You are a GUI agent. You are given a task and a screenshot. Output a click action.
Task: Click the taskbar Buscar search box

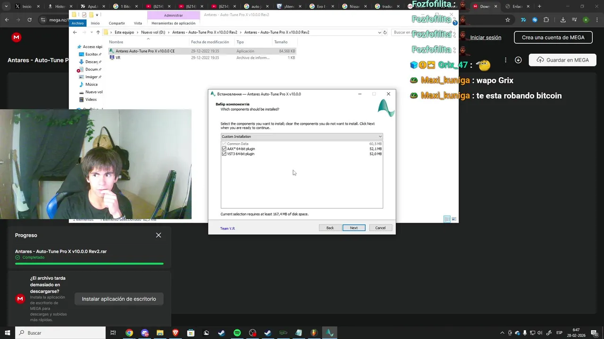click(60, 333)
